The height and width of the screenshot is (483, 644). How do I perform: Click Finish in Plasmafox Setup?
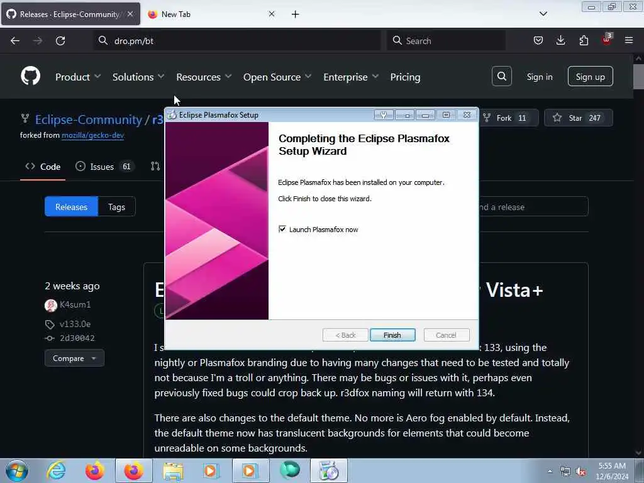point(392,335)
